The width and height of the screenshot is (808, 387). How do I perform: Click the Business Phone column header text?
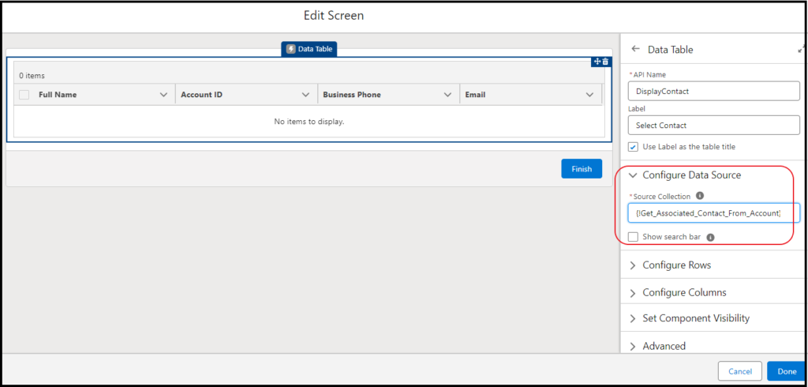(352, 95)
